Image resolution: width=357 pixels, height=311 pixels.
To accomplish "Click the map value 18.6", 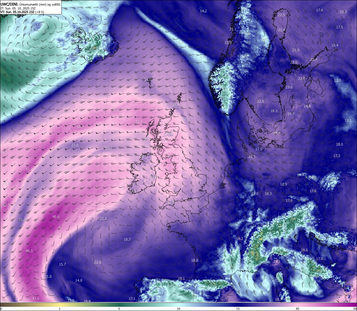I will 304,250.
